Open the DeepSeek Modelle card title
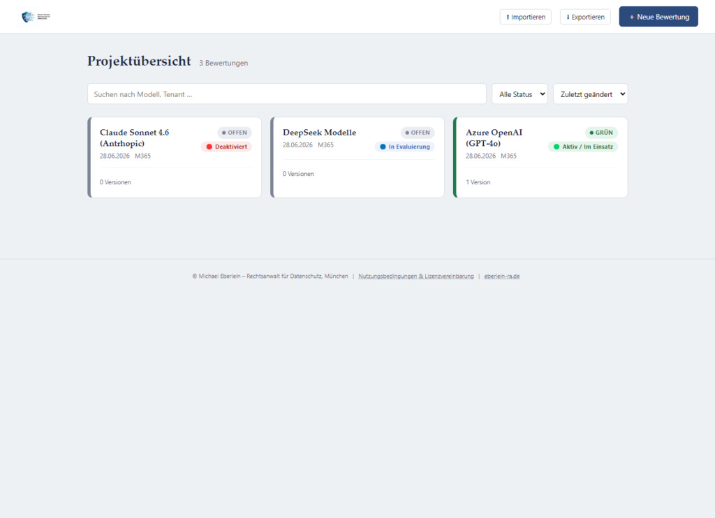 tap(319, 132)
